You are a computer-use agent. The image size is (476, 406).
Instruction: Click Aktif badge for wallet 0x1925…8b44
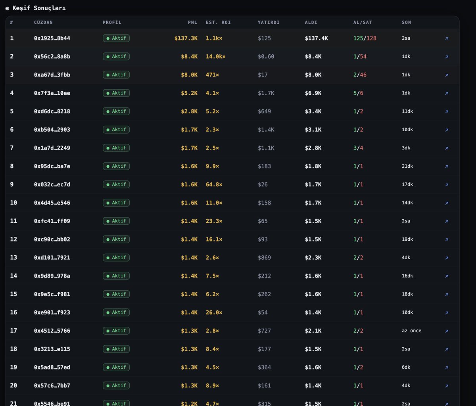(116, 38)
